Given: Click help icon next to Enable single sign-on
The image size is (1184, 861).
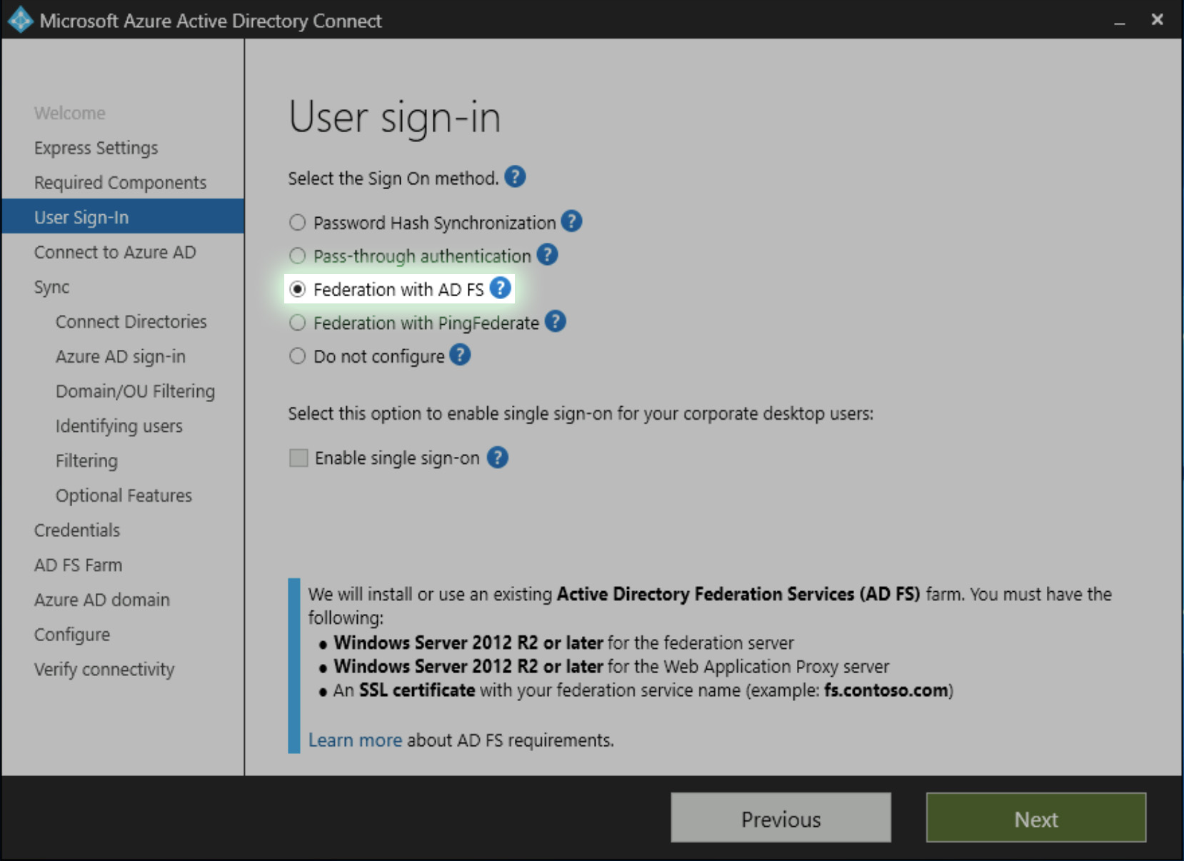Looking at the screenshot, I should pos(498,457).
